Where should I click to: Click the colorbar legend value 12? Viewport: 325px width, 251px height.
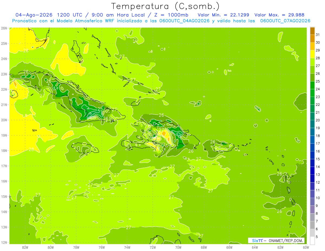[318, 182]
